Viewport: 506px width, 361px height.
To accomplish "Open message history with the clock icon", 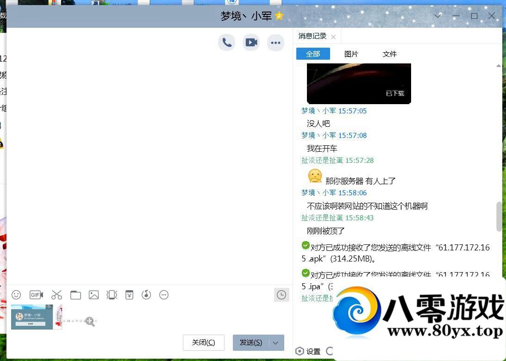I will tap(281, 295).
